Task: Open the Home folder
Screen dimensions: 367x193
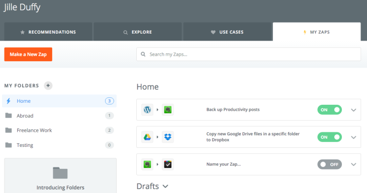Action: tap(59, 101)
